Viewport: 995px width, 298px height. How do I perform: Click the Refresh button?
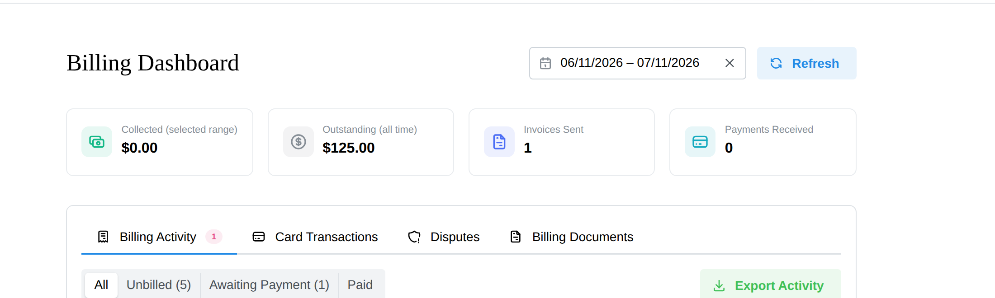point(806,63)
